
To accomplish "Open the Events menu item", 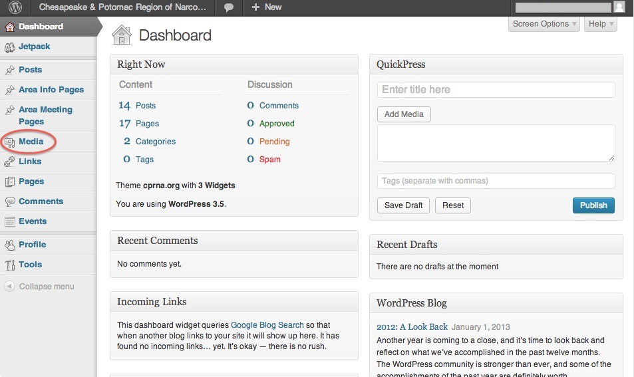I will (x=33, y=221).
